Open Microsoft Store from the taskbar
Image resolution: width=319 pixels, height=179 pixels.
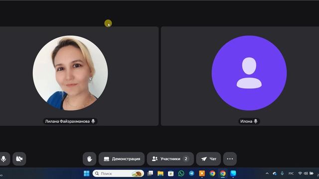point(170,174)
